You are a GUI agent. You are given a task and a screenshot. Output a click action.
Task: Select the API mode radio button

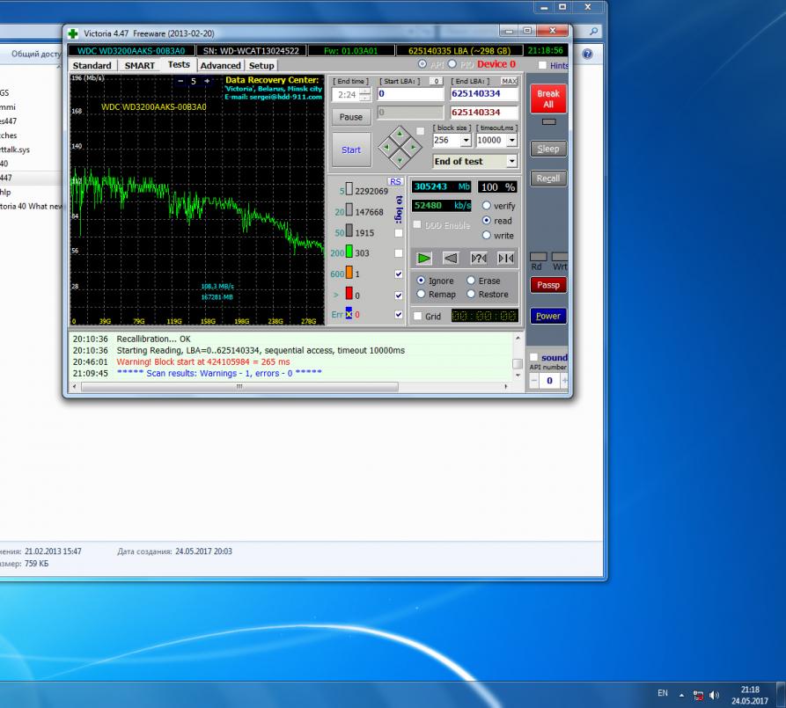[x=422, y=64]
